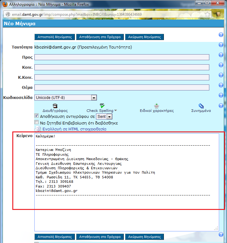The width and height of the screenshot is (227, 243).
Task: Click the kbozini@damt.gov.gr identity text
Action: (x=55, y=47)
